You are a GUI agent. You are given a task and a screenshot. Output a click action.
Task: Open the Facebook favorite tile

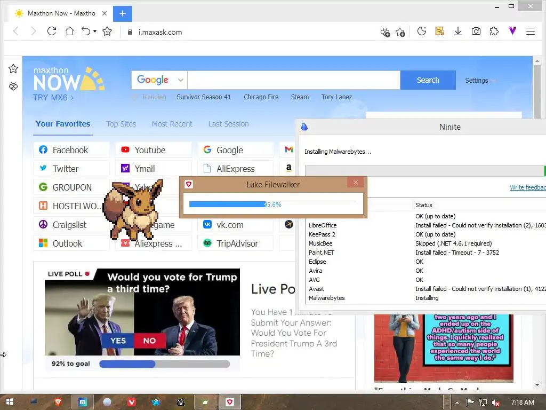click(x=71, y=150)
